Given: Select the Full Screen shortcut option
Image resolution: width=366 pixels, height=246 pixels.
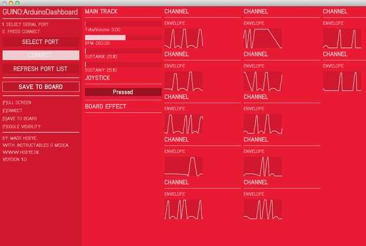Looking at the screenshot, I should (x=17, y=103).
